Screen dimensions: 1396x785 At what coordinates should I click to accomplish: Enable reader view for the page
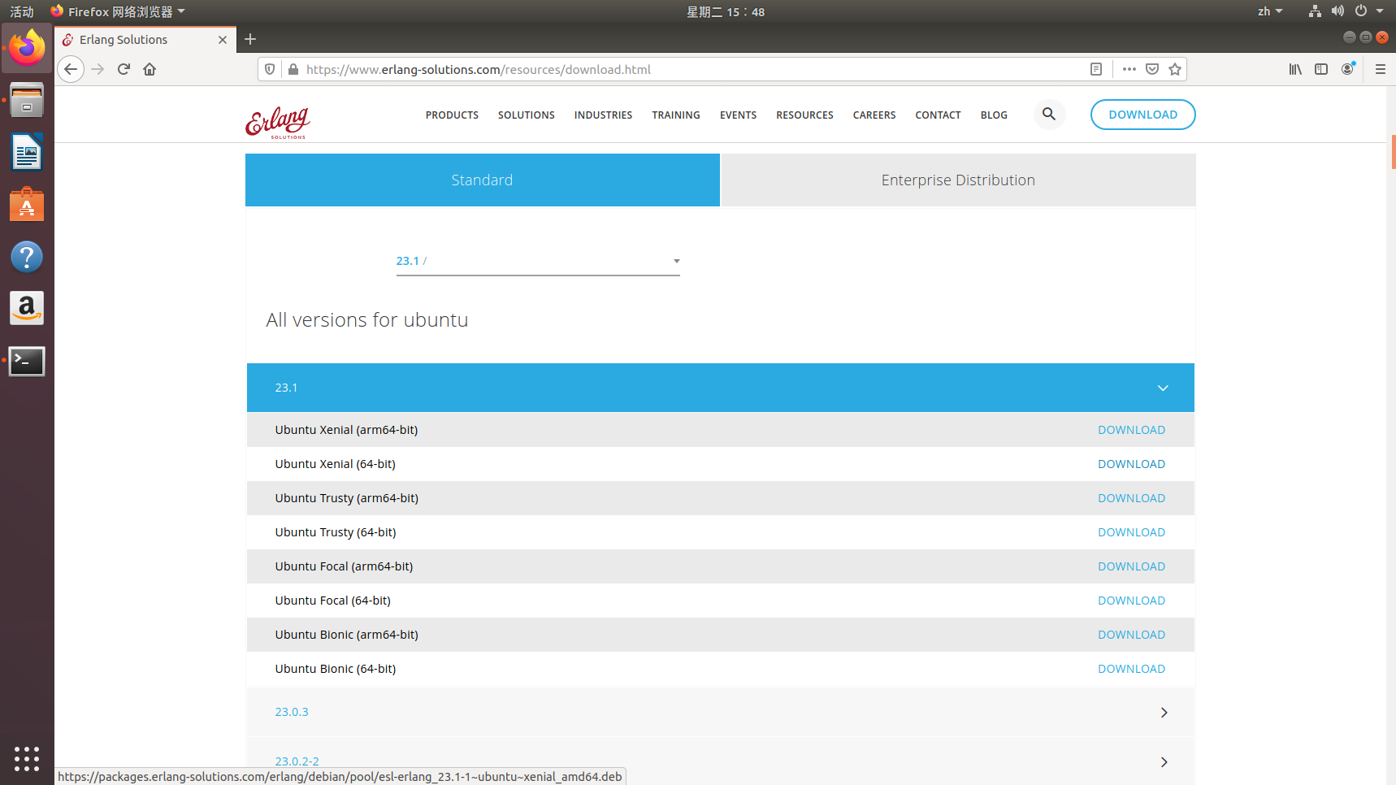(1095, 69)
